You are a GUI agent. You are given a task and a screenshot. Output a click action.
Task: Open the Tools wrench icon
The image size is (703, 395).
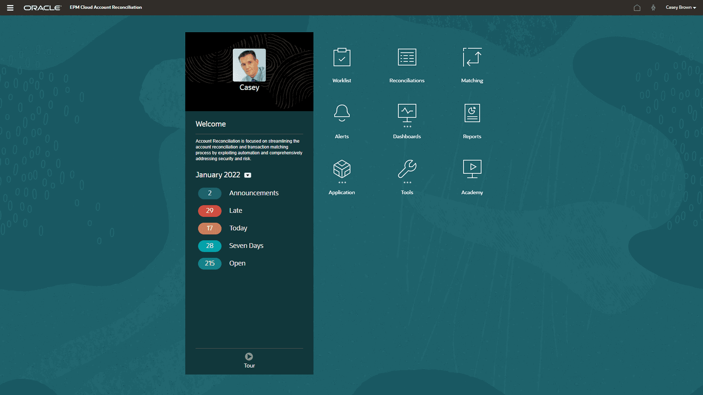(x=407, y=169)
